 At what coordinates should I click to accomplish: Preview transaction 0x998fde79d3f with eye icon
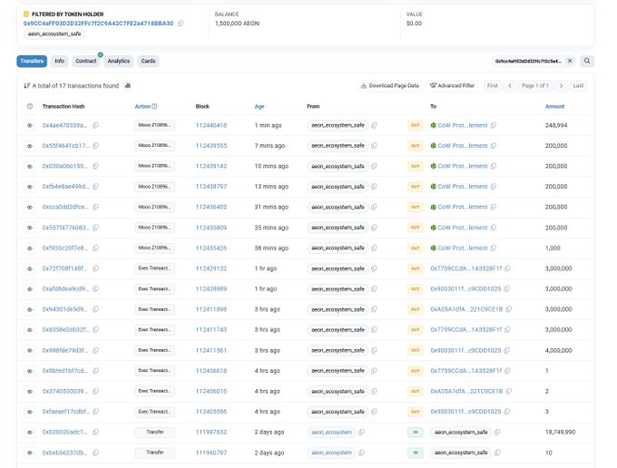(x=30, y=350)
